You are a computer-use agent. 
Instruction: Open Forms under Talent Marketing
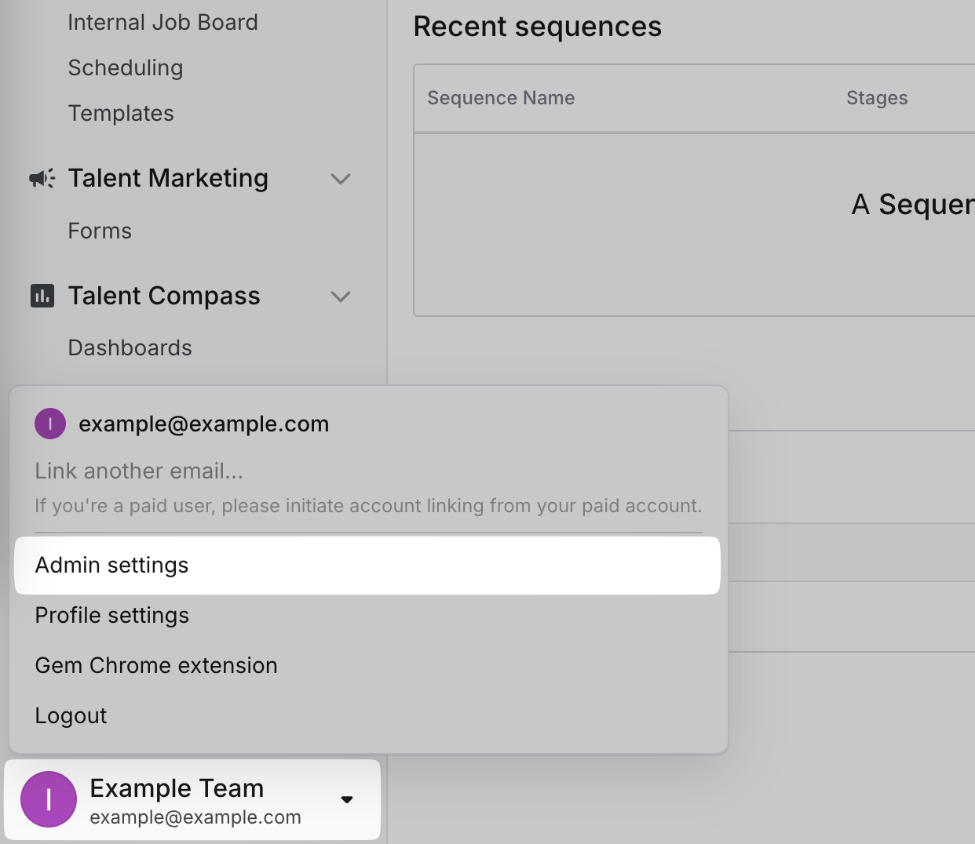click(x=100, y=231)
